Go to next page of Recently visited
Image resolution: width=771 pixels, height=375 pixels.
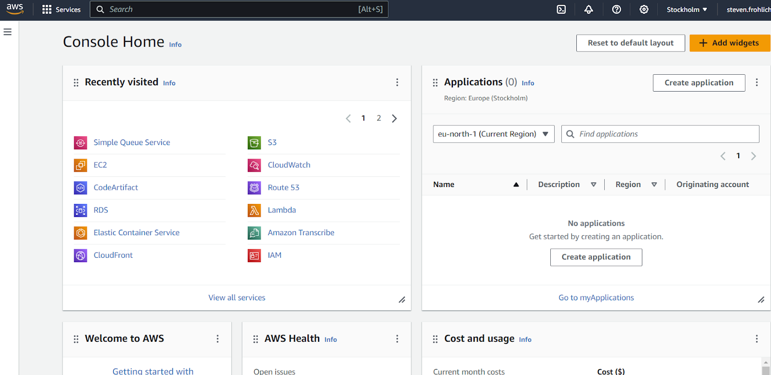pyautogui.click(x=394, y=119)
